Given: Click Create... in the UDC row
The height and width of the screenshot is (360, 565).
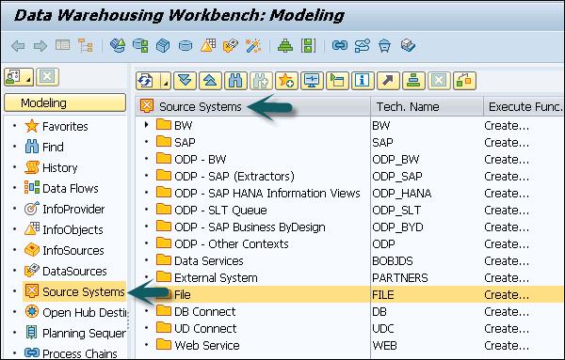Looking at the screenshot, I should click(507, 328).
